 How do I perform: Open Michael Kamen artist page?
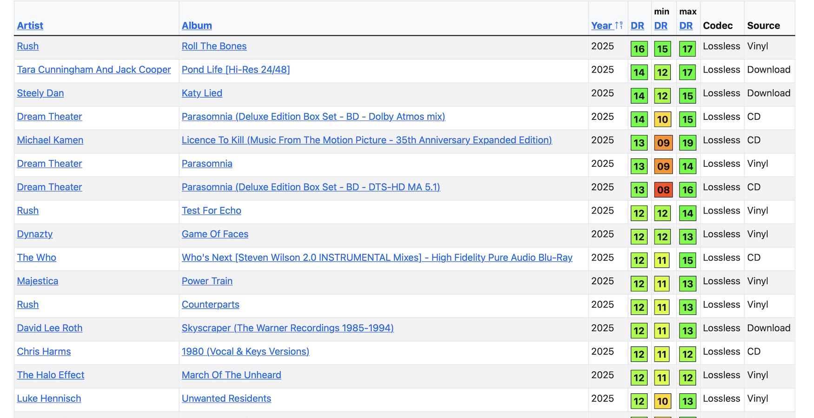point(50,140)
